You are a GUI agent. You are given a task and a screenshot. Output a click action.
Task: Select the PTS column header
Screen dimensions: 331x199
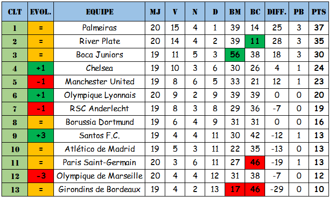pyautogui.click(x=319, y=11)
